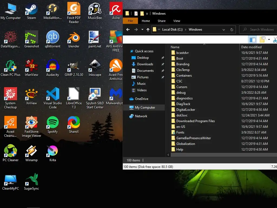277x208 pixels.
Task: Switch to the Share ribbon tab
Action: pyautogui.click(x=162, y=21)
